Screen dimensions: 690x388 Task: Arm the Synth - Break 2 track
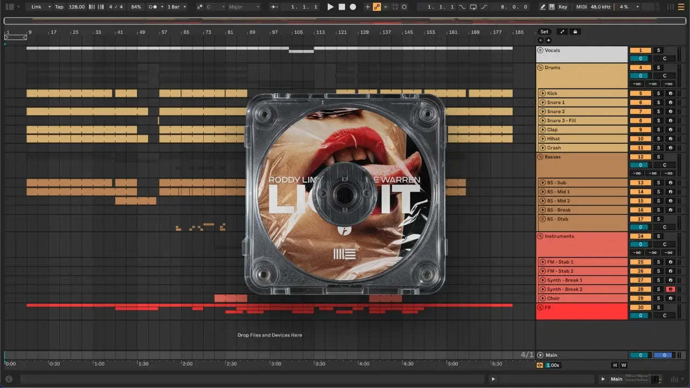(671, 289)
